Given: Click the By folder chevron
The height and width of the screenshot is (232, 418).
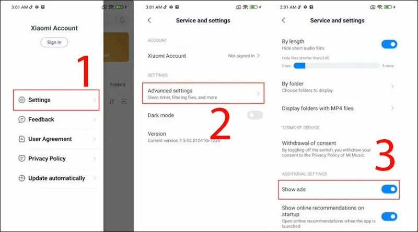Looking at the screenshot, I should pos(392,87).
